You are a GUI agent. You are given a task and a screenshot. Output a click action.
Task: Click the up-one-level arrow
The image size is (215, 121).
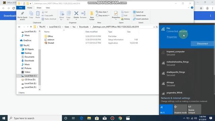(31, 27)
